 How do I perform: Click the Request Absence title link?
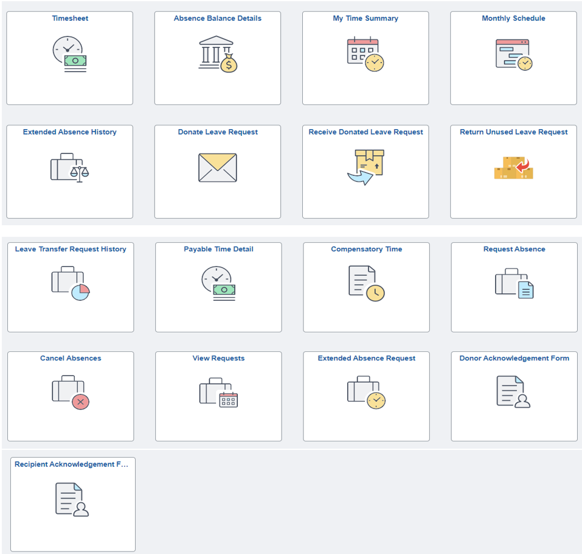pos(513,248)
